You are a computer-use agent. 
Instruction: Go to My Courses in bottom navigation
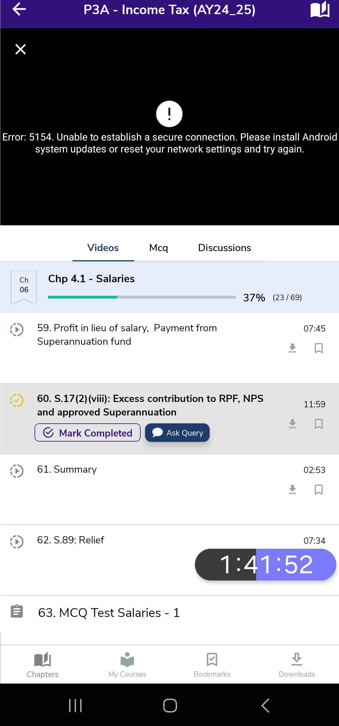point(127,664)
